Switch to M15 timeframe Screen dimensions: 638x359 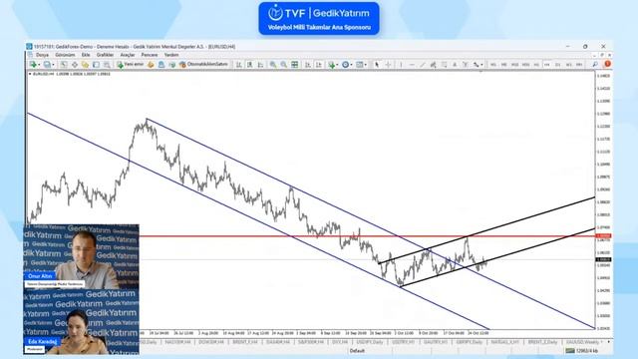[x=514, y=64]
